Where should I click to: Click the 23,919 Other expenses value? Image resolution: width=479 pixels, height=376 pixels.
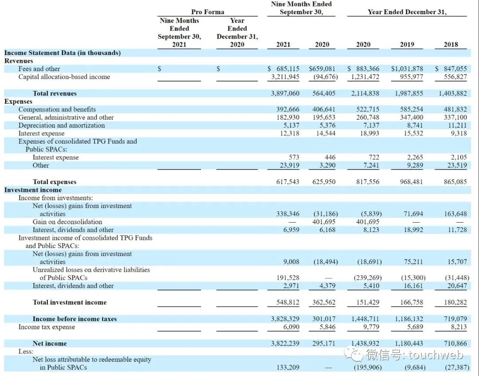290,165
